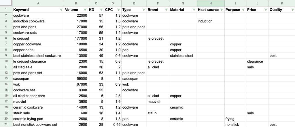Expand the Purpose filter dropdown
295x127 pixels.
(243, 10)
